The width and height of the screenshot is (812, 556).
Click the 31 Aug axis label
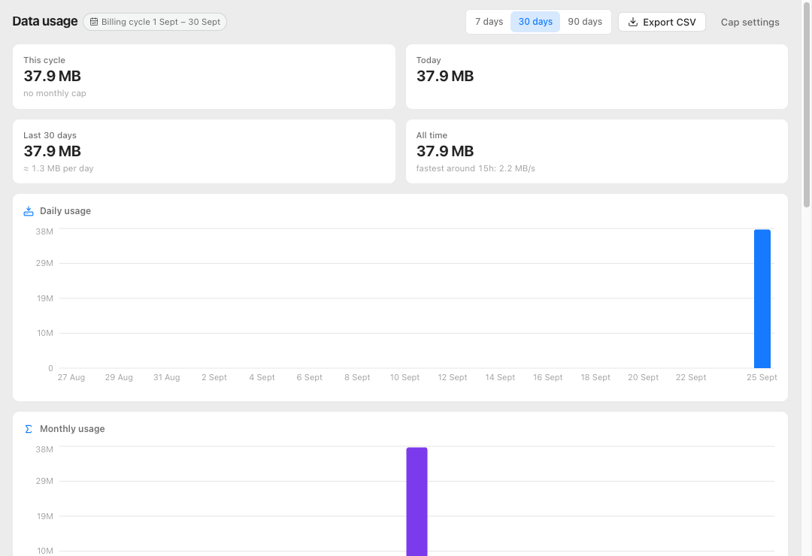[167, 377]
